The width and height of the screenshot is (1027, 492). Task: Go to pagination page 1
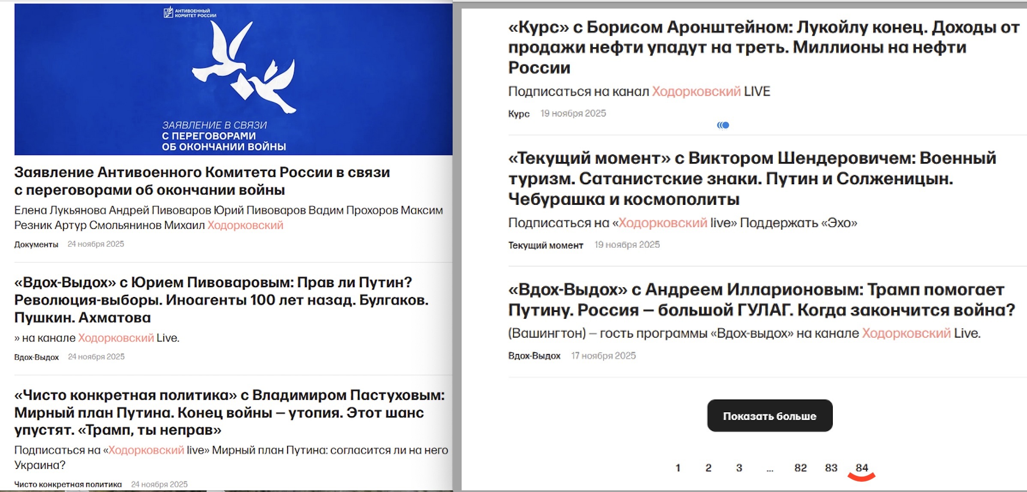(x=678, y=468)
